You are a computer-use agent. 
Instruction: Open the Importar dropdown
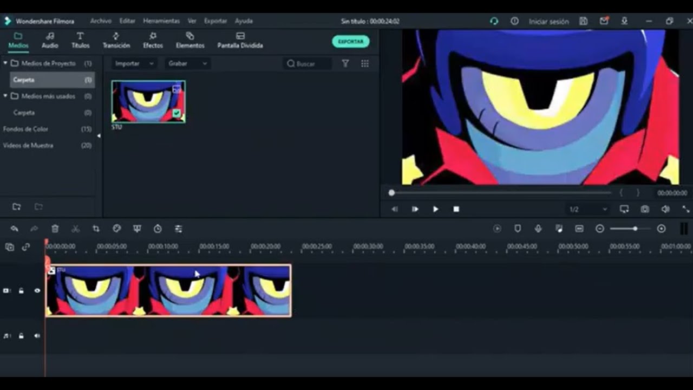click(134, 63)
